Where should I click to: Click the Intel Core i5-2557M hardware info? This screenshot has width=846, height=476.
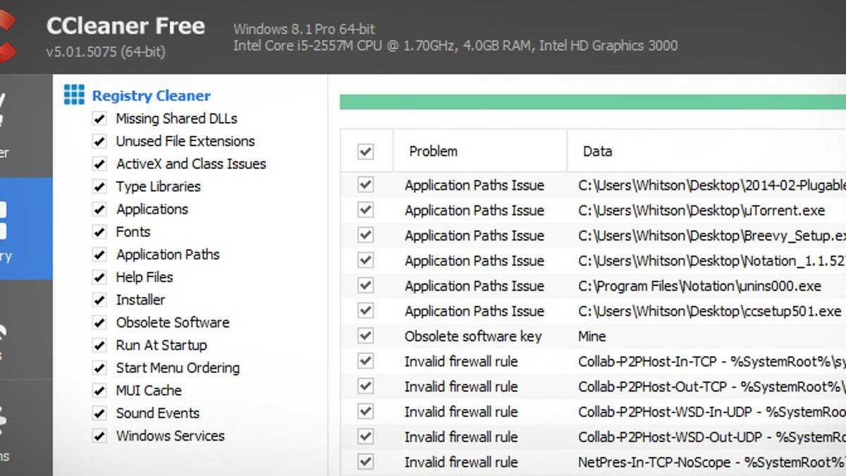(455, 46)
